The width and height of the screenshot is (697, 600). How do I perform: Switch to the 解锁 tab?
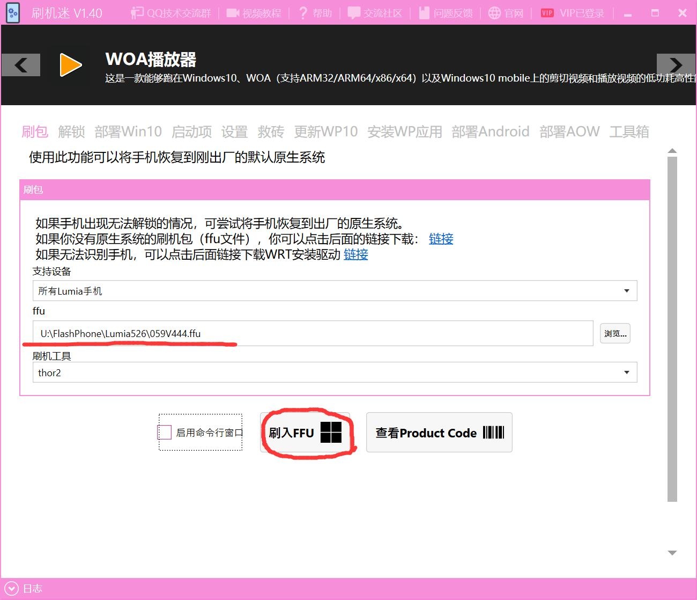point(71,131)
